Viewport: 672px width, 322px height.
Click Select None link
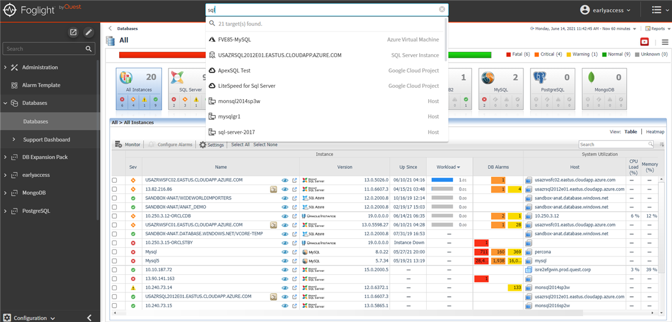[x=265, y=144]
